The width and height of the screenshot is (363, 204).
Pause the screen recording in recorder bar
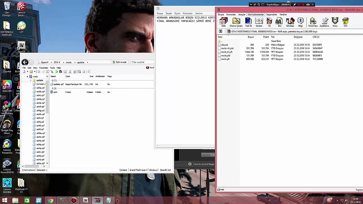point(299,5)
